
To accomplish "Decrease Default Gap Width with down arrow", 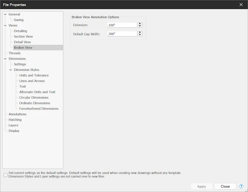I will click(x=140, y=35).
